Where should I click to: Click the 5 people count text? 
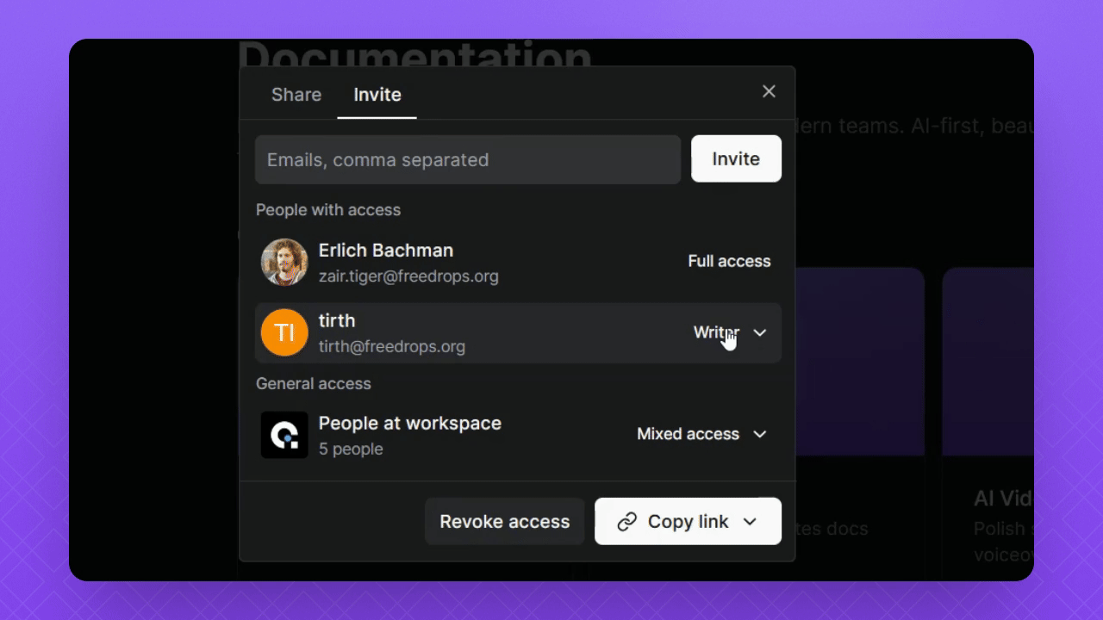tap(351, 449)
